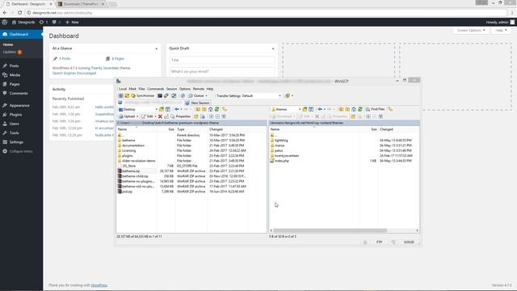Select the betheme-child.zip file
The image size is (517, 291).
pos(135,176)
